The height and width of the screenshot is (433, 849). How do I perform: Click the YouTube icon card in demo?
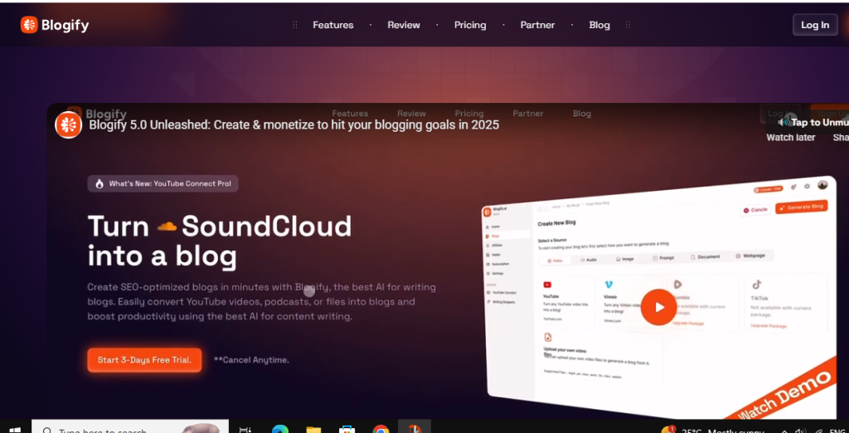point(547,285)
